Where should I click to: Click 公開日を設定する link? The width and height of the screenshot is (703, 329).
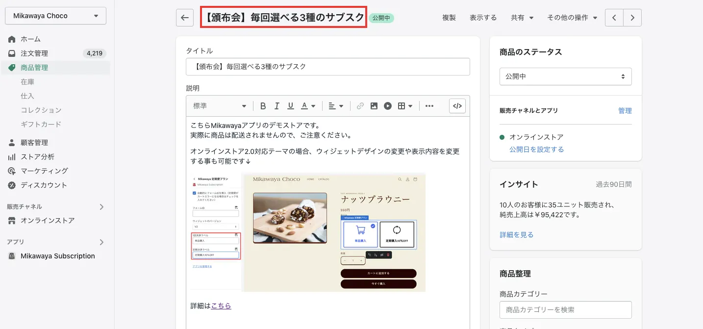point(537,150)
